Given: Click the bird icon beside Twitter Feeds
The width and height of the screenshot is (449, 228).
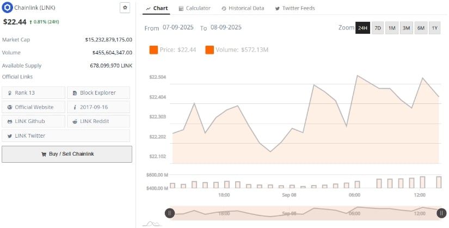Looking at the screenshot, I should pyautogui.click(x=277, y=9).
